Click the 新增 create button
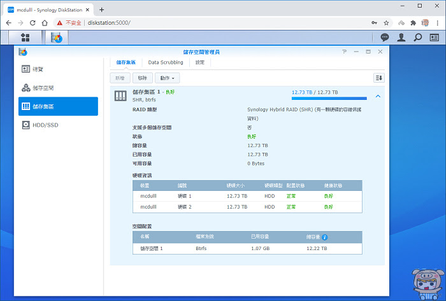The height and width of the screenshot is (301, 446). pyautogui.click(x=120, y=78)
